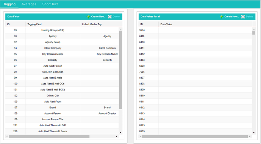This screenshot has height=144, width=261.
Task: Click Account Director linked master tag
Action: [x=107, y=113]
